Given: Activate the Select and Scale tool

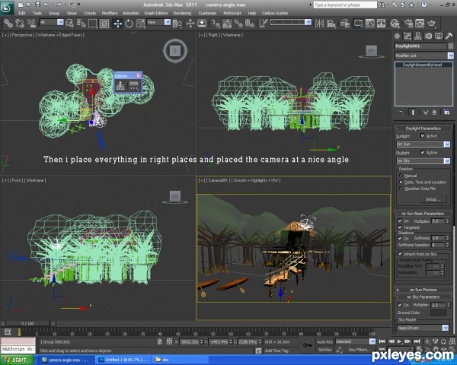Looking at the screenshot, I should [141, 24].
